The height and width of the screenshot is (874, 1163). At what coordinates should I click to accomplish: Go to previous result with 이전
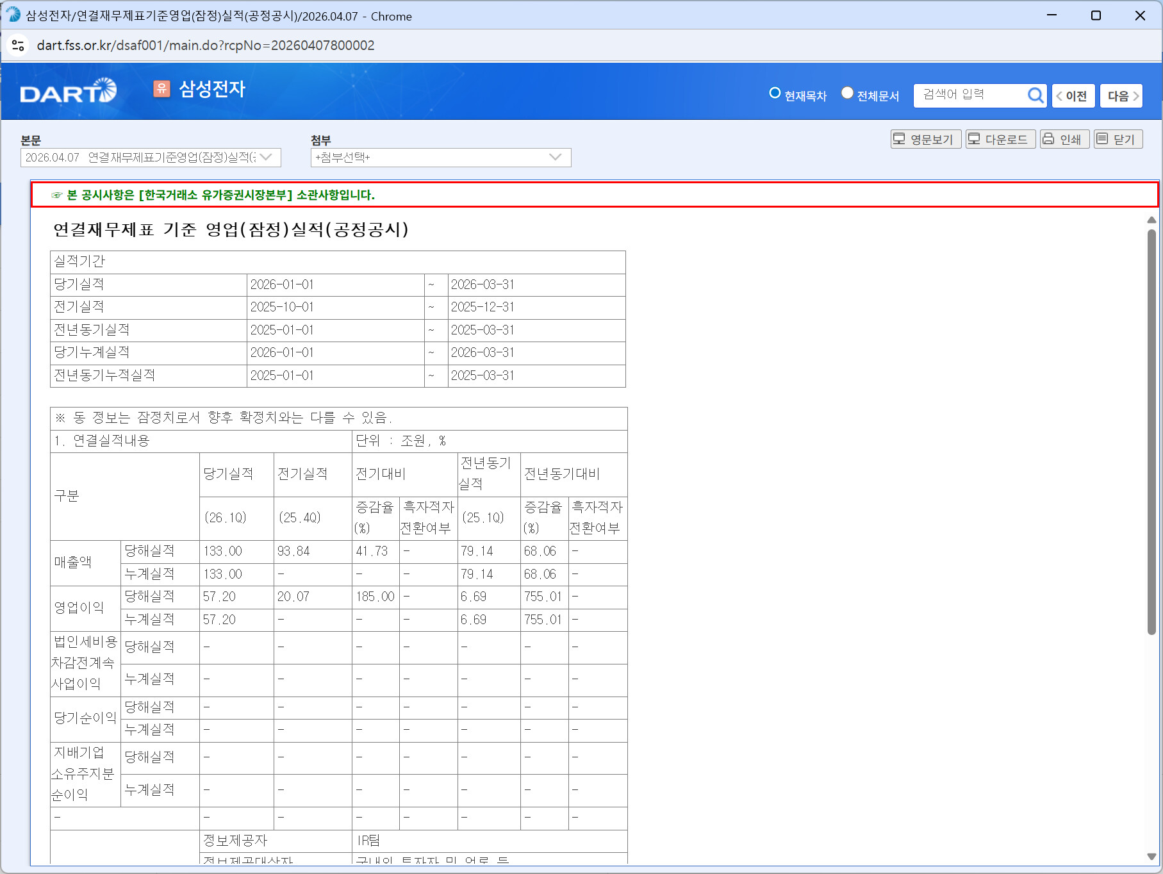[1073, 96]
